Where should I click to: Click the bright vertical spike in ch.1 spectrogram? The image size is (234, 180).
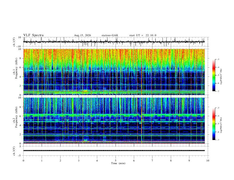point(141,72)
